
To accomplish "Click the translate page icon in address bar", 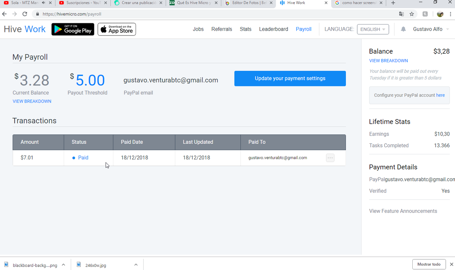I will tap(401, 14).
